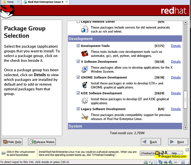Click the Total install size text
This screenshot has height=165, width=191.
(x=127, y=133)
